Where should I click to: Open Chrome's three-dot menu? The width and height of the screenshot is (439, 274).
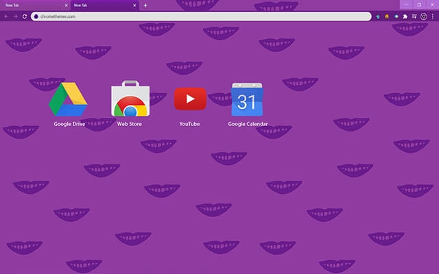pyautogui.click(x=433, y=16)
